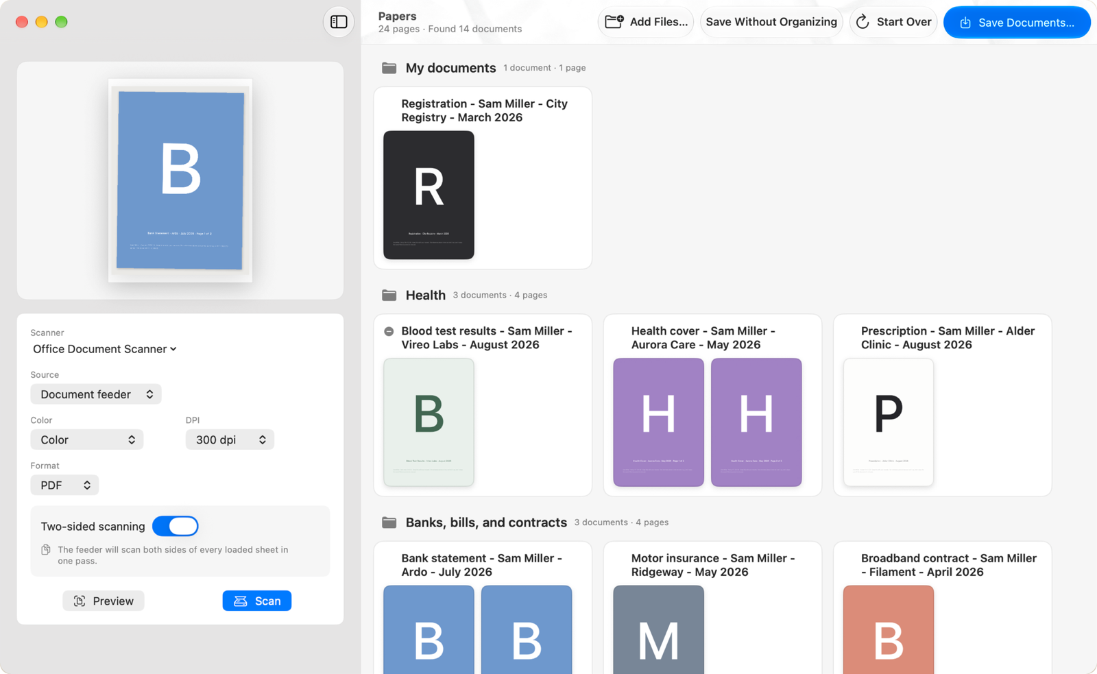Select the Broadband contract - Filament title
This screenshot has height=674, width=1097.
pos(949,565)
